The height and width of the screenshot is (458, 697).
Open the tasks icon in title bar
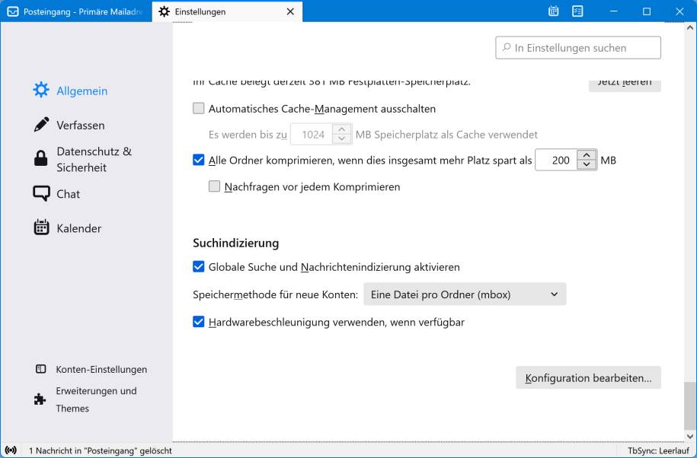point(577,11)
